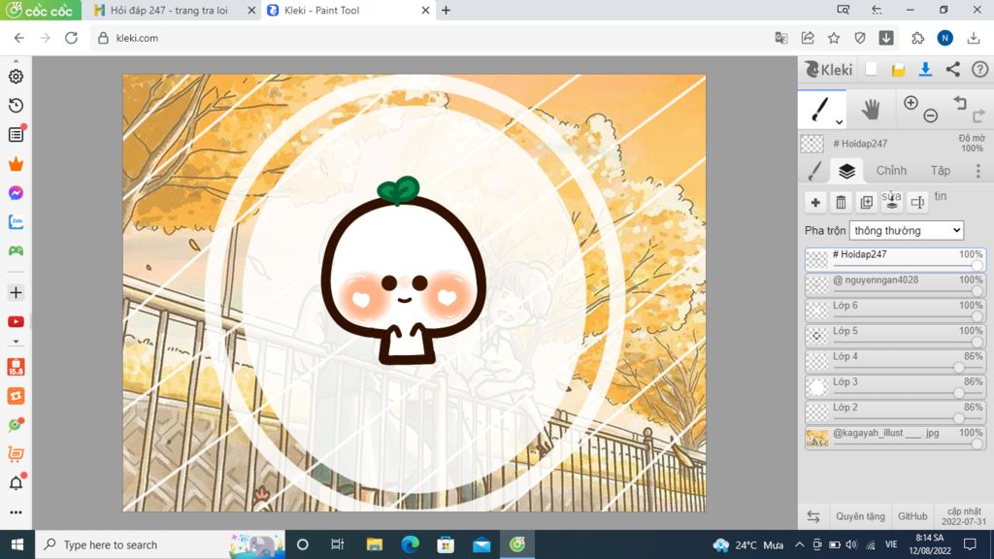
Task: Open the Cốc Cốc sidebar settings gear
Action: 16,76
